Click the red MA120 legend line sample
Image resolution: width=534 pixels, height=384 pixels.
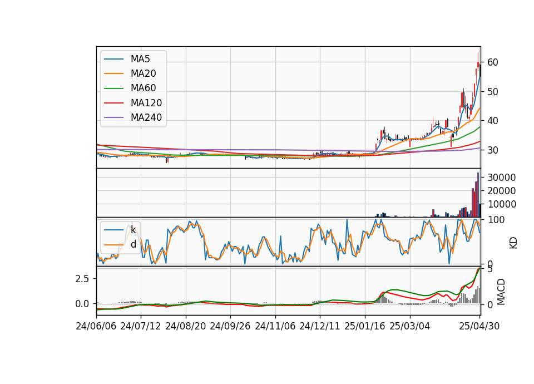point(113,103)
